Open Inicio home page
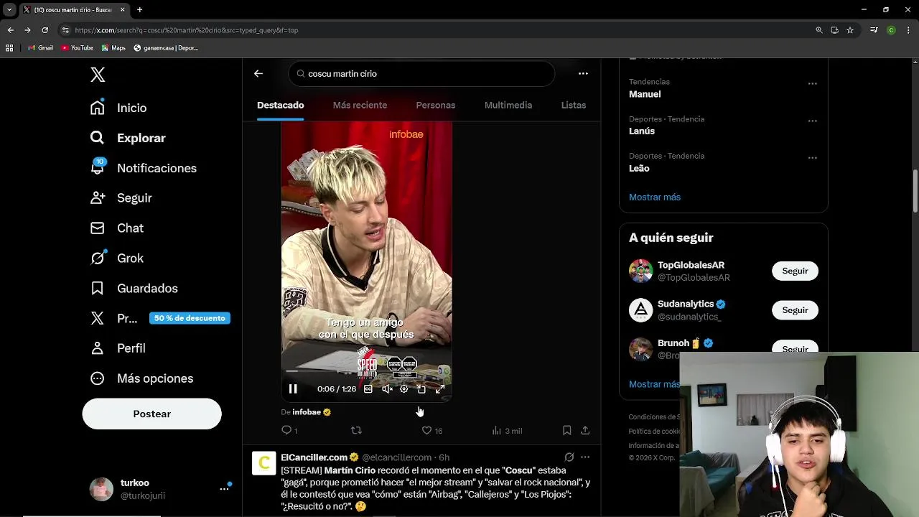Image resolution: width=919 pixels, height=517 pixels. point(118,108)
